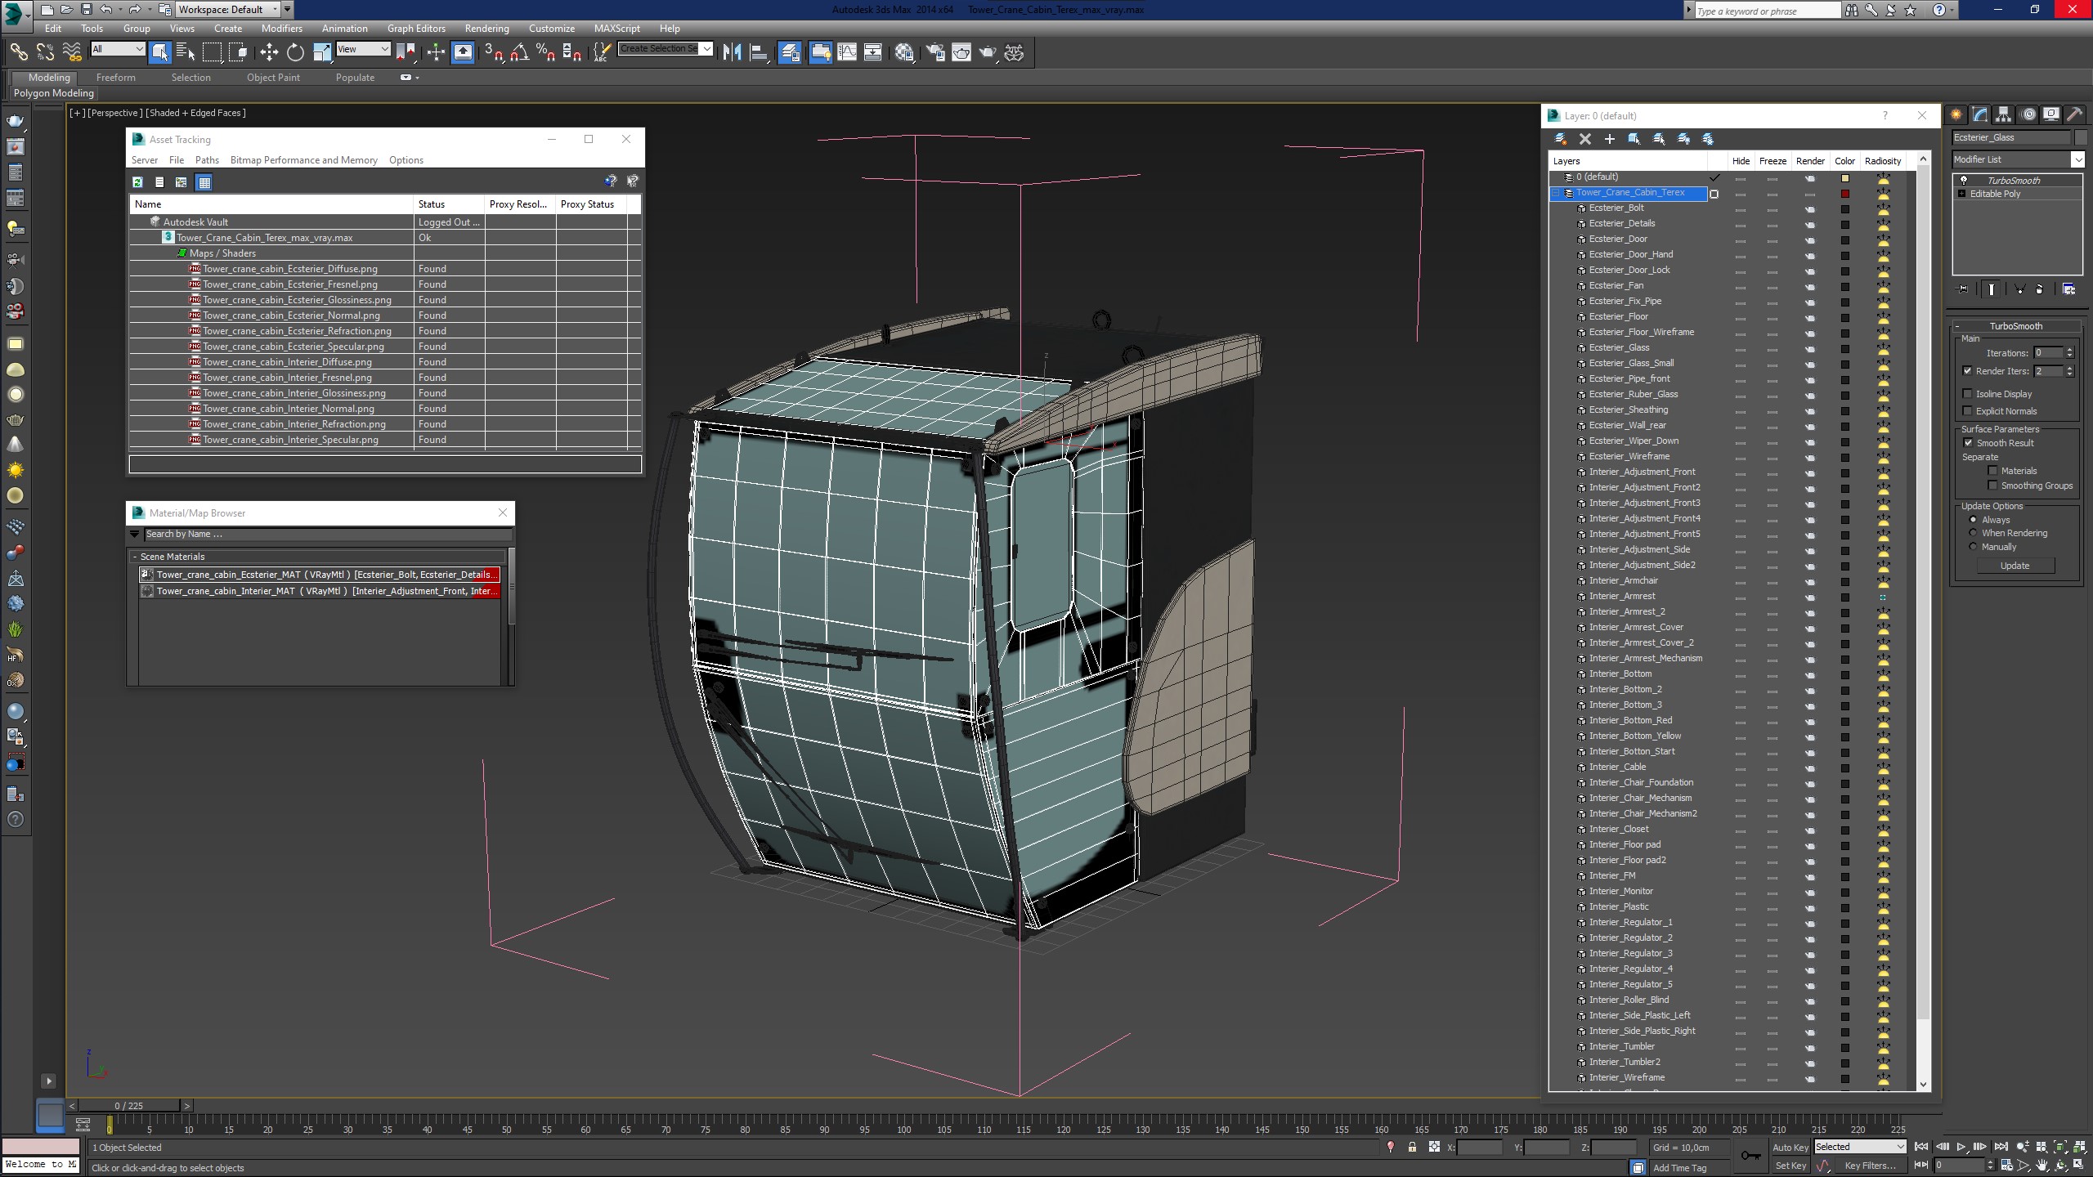Open the Rendering menu
The width and height of the screenshot is (2093, 1177).
click(486, 28)
